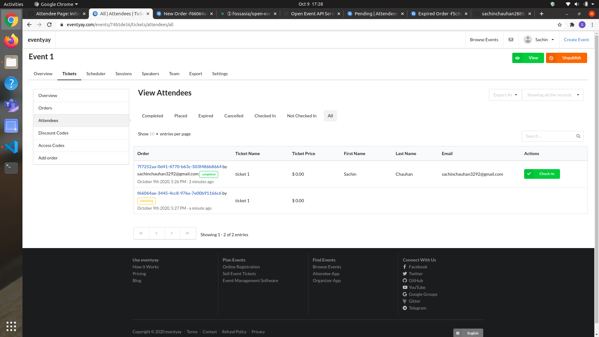
Task: Change entries per page dropdown
Action: 154,134
